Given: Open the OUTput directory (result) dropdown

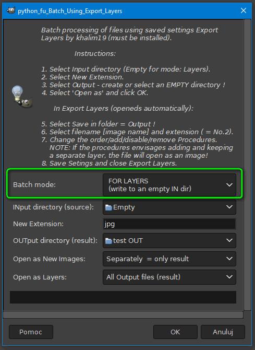Looking at the screenshot, I should tap(169, 241).
